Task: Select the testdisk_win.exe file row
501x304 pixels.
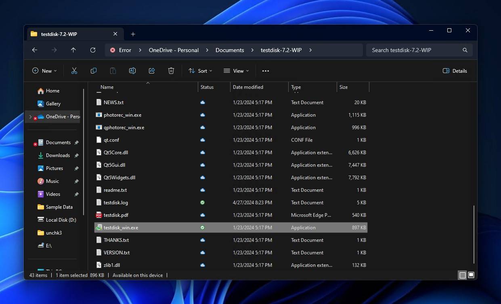Action: click(x=231, y=228)
